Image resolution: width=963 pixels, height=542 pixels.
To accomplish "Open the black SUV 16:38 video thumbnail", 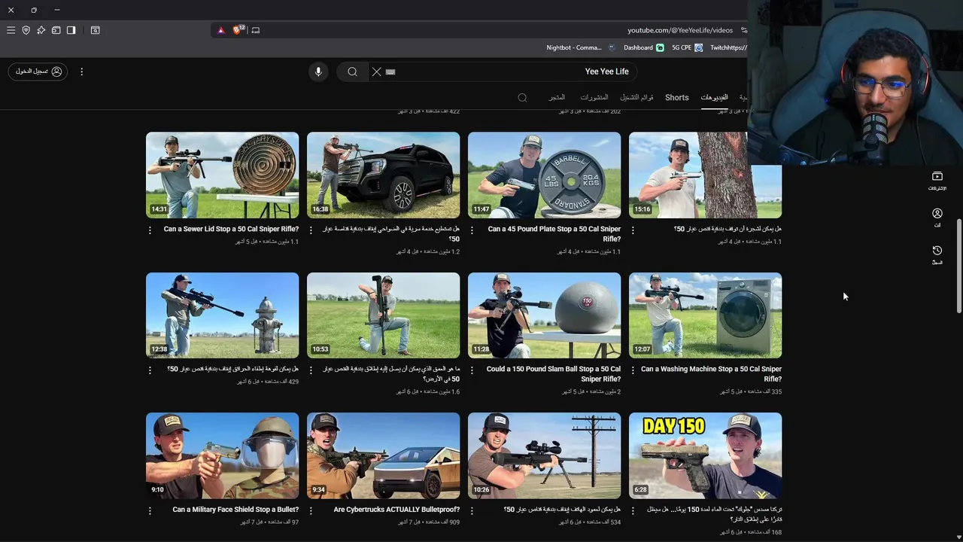I will pos(383,175).
